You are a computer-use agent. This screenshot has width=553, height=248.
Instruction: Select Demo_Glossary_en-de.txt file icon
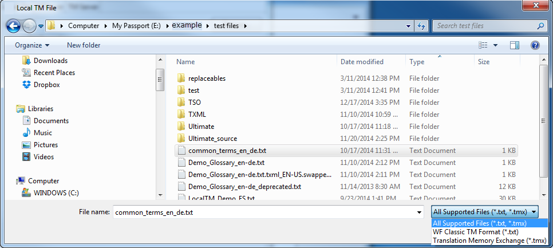point(181,163)
